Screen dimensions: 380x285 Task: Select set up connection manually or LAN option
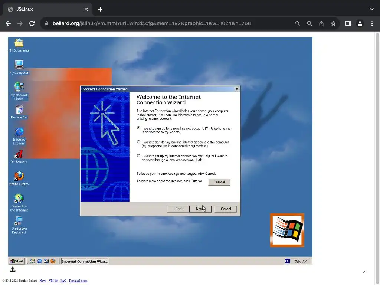coord(138,156)
